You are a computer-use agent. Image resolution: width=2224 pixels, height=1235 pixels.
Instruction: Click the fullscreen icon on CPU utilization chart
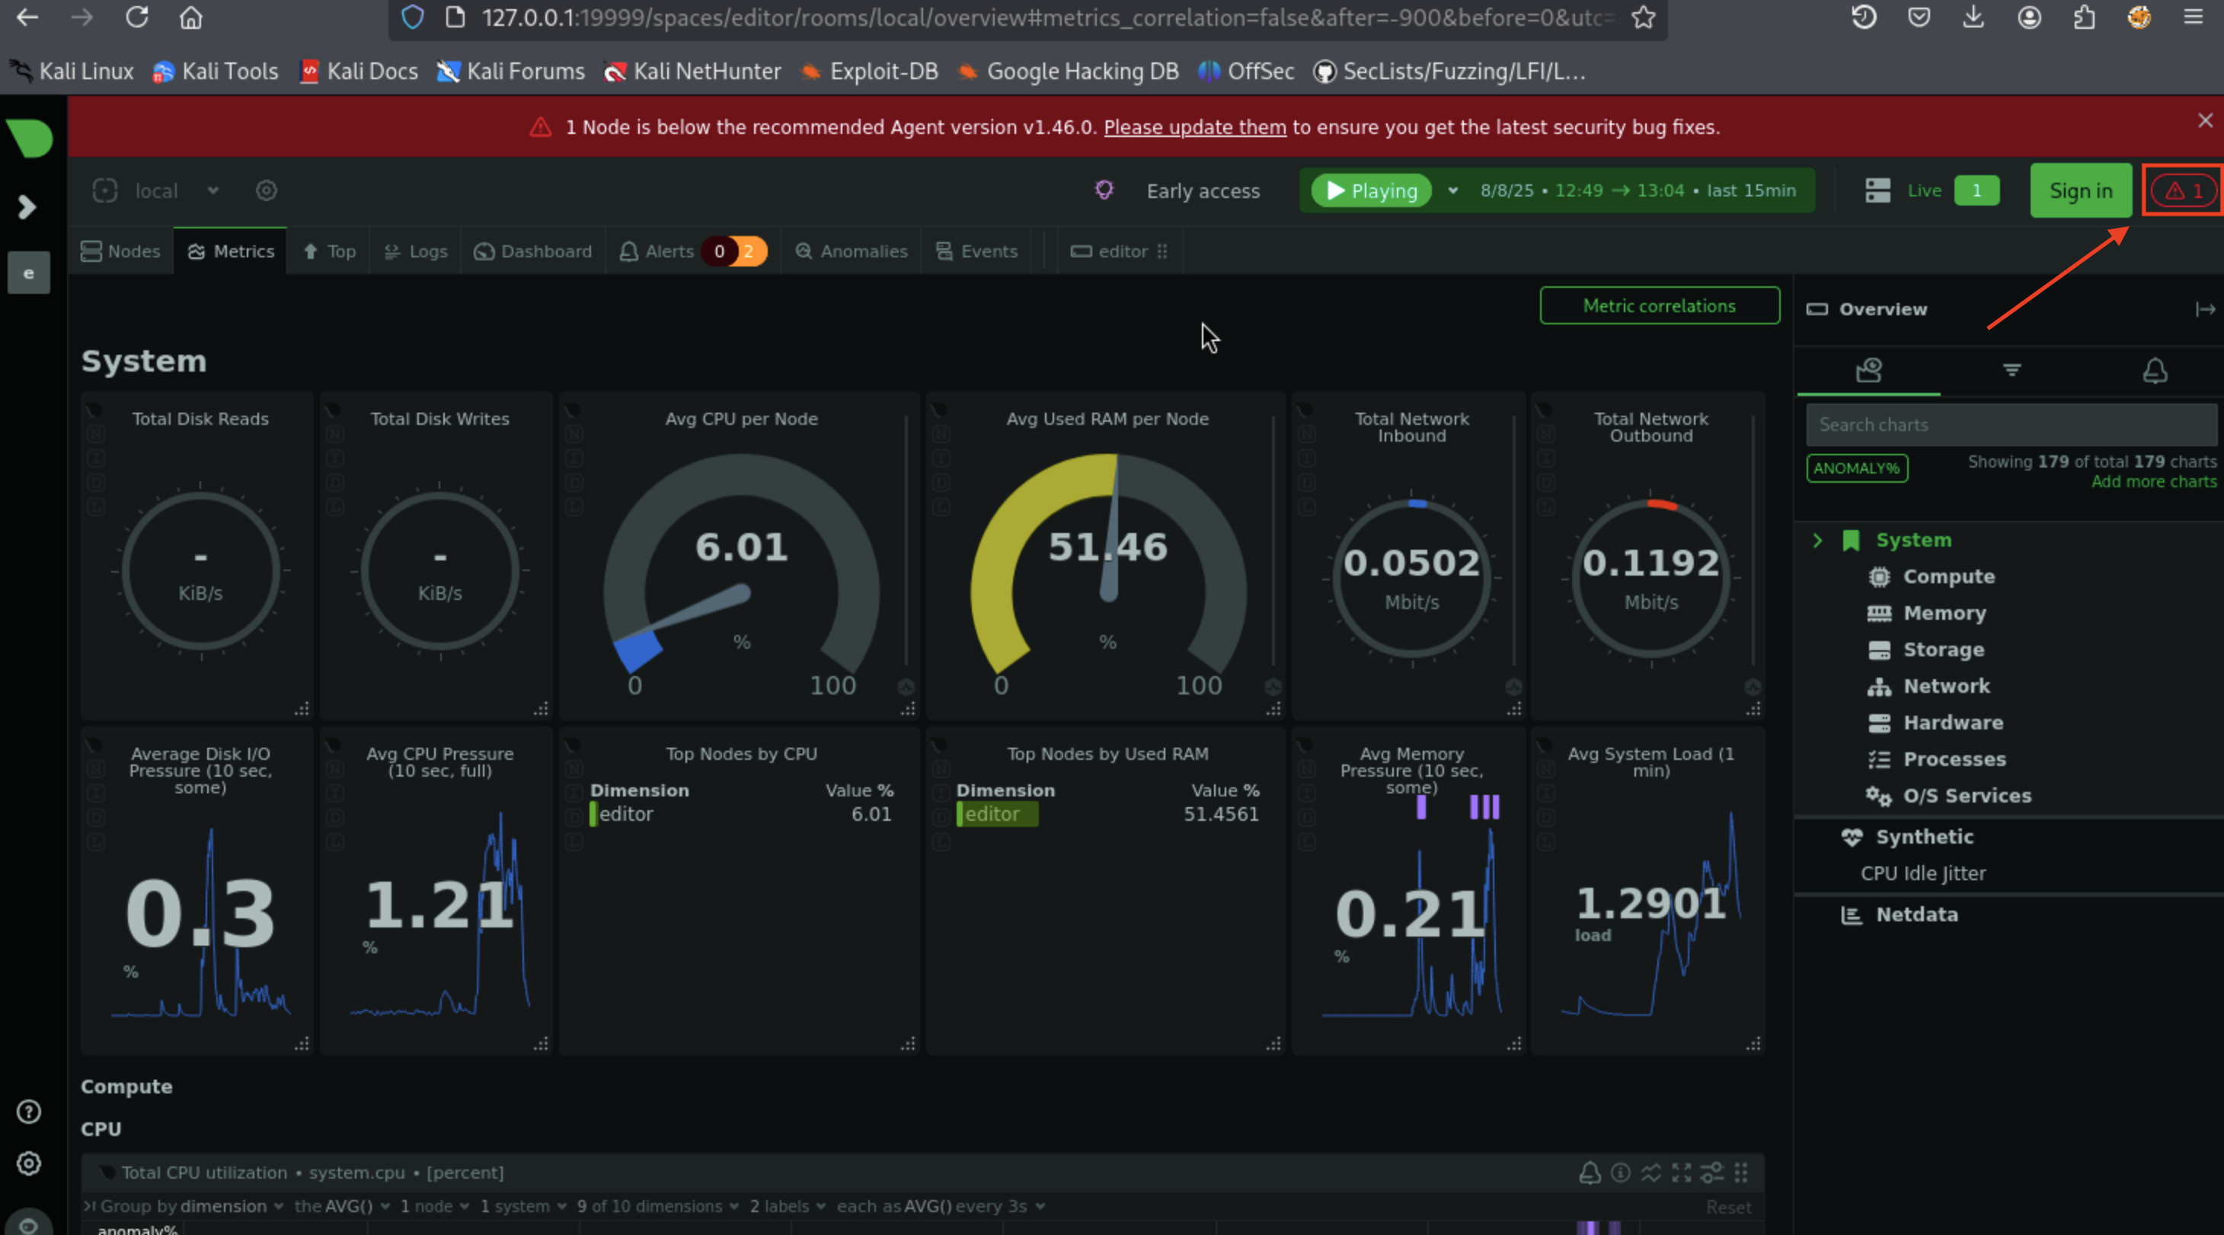pos(1681,1172)
